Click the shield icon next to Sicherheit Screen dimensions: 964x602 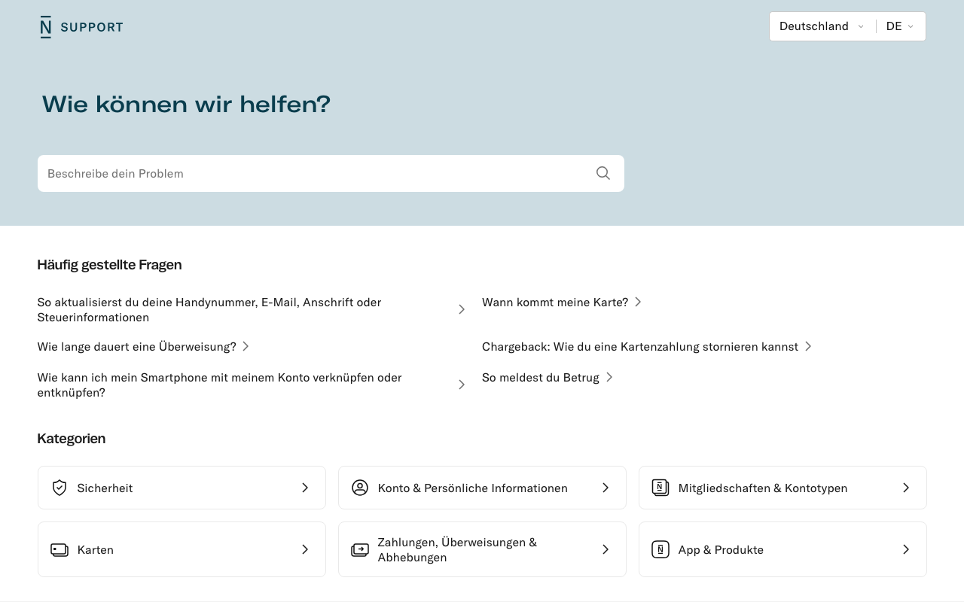pyautogui.click(x=59, y=488)
